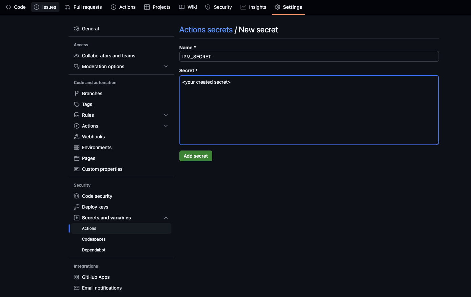Expand the Moderation options chevron

[166, 66]
